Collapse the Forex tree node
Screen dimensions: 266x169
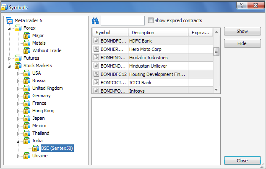[x=9, y=29]
